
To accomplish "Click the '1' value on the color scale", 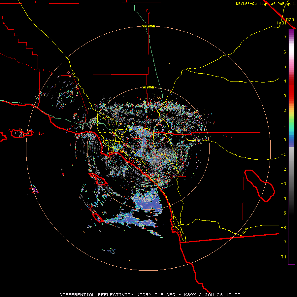I will tap(285, 125).
